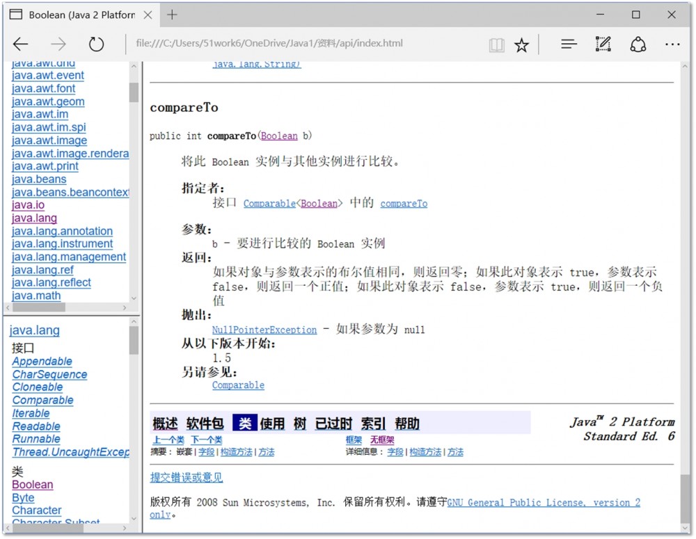
Task: Refresh the current page
Action: 96,43
